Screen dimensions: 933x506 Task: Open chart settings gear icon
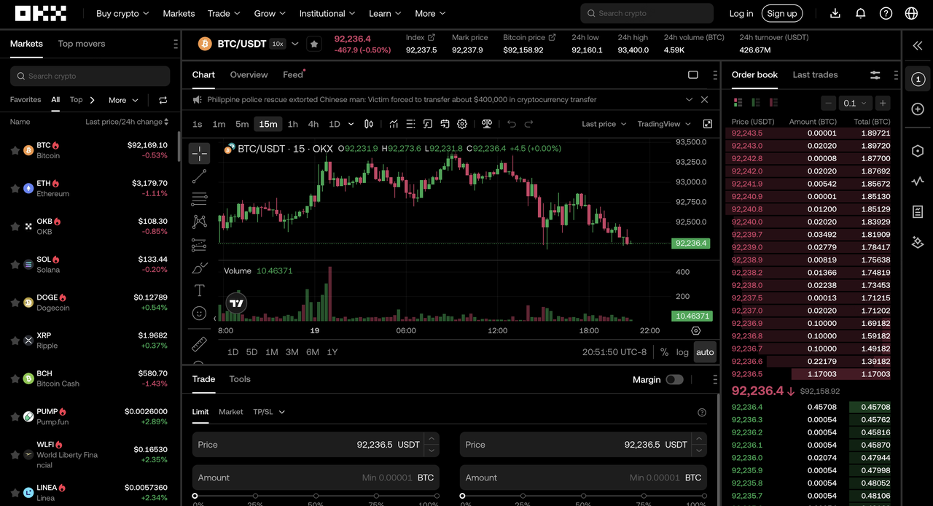[462, 124]
